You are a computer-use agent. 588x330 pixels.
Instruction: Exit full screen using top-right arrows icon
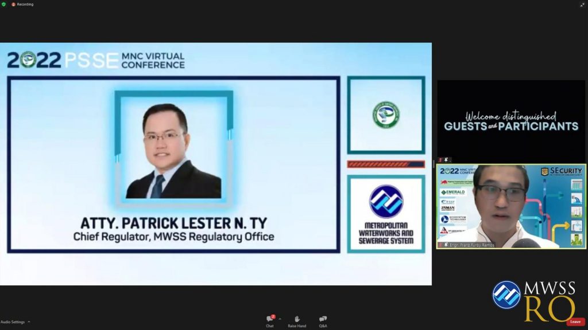[x=582, y=5]
